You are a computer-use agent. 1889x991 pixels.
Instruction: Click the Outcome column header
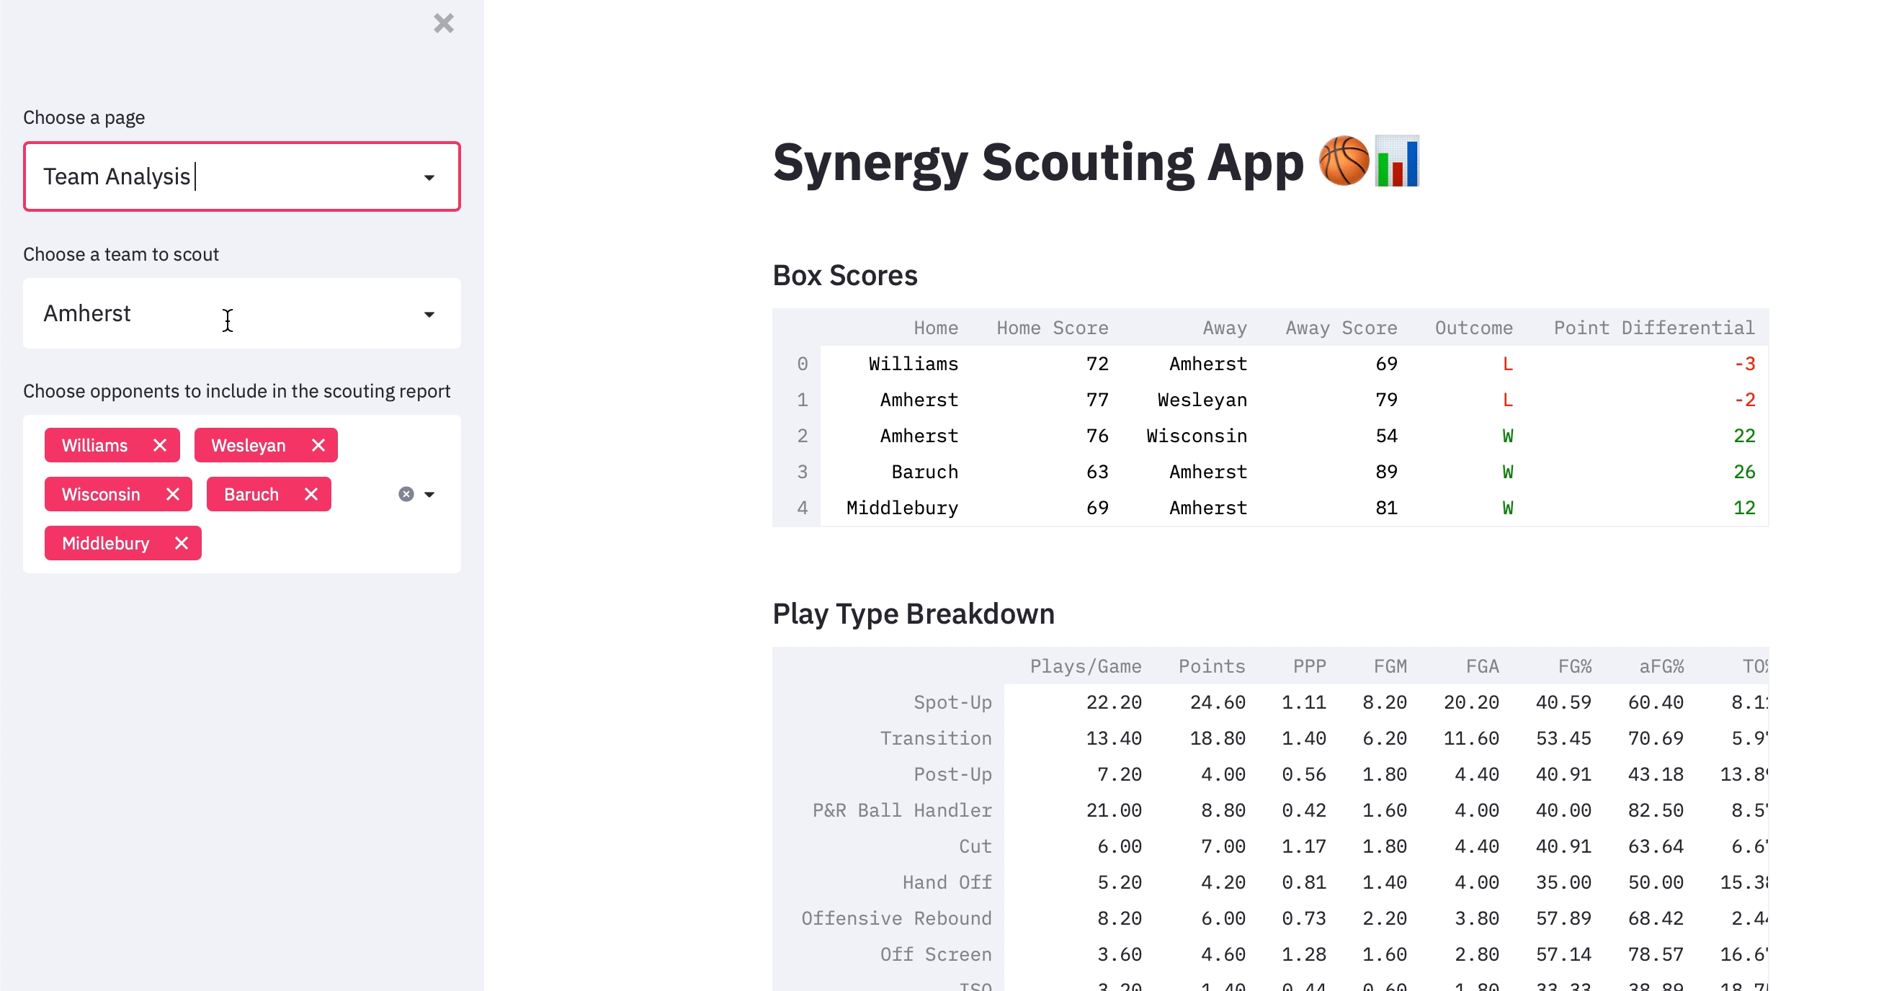[x=1474, y=328]
